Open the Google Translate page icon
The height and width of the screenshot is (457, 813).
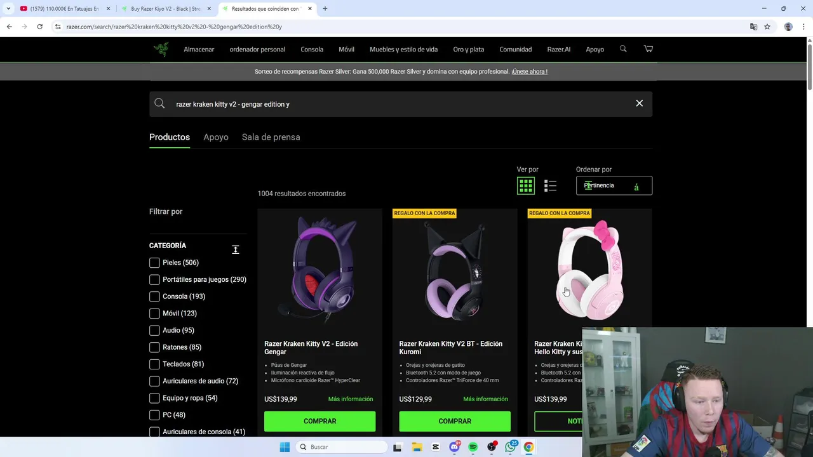pyautogui.click(x=753, y=27)
